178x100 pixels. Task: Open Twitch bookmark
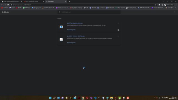click(x=12, y=8)
